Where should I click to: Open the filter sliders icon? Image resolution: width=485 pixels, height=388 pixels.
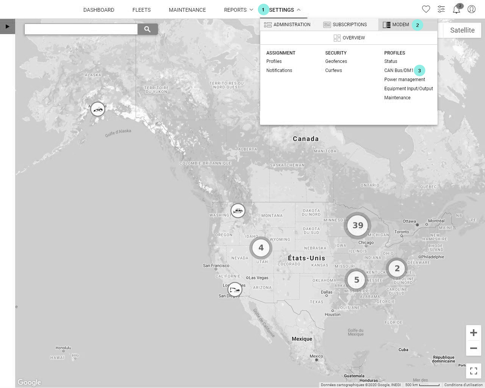(x=441, y=9)
